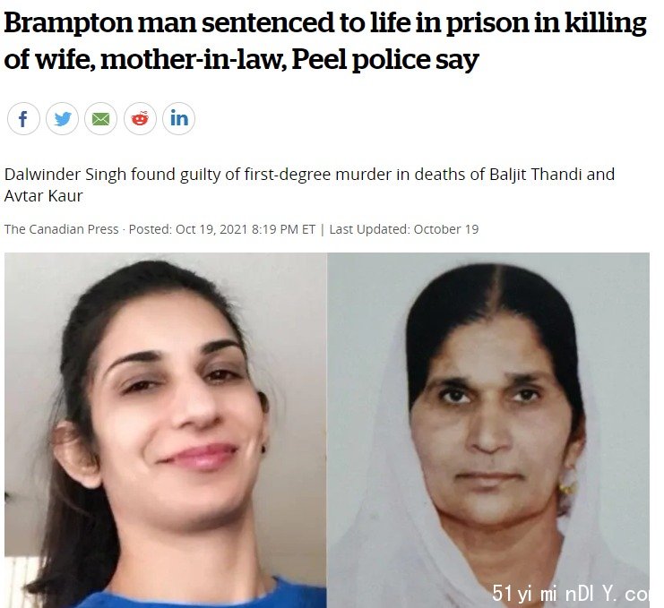Image resolution: width=664 pixels, height=608 pixels.
Task: Share the article on LinkedIn
Action: point(178,118)
